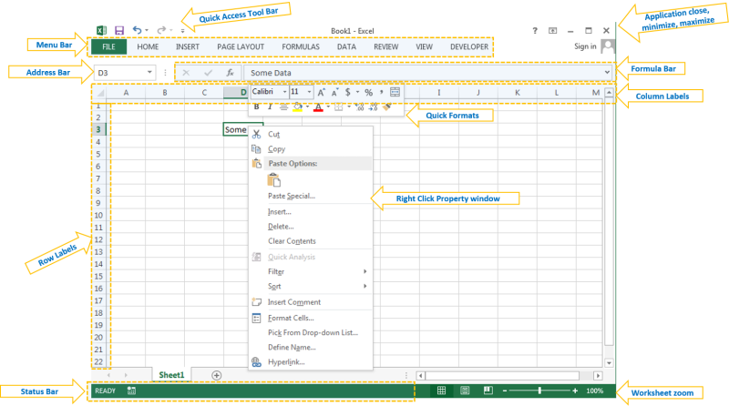The width and height of the screenshot is (729, 406).
Task: Apply comma style format
Action: (381, 92)
